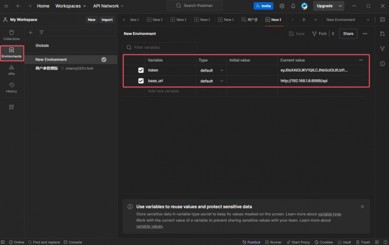Open the configure sidebar grid icon
Image resolution: width=389 pixels, height=245 pixels.
[11, 107]
